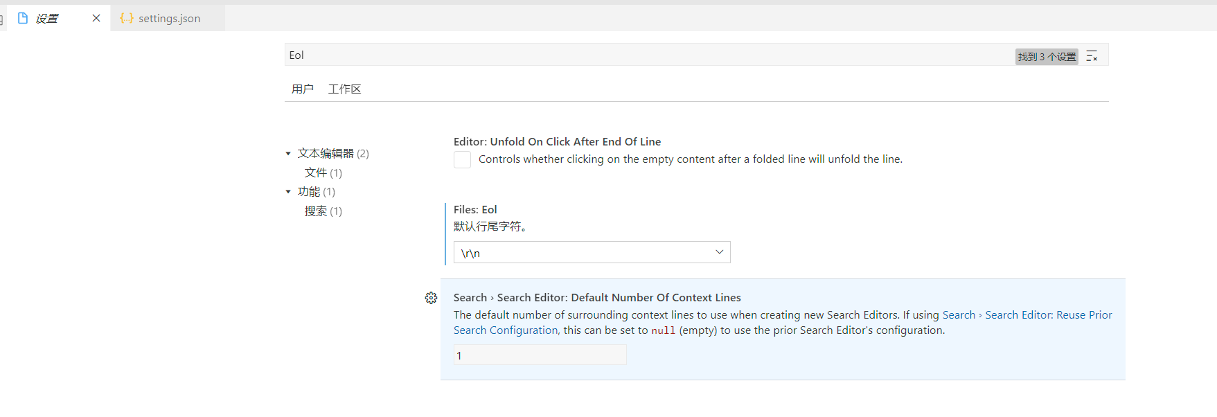Click the Editor: Unfold On Click setting title

coord(557,141)
